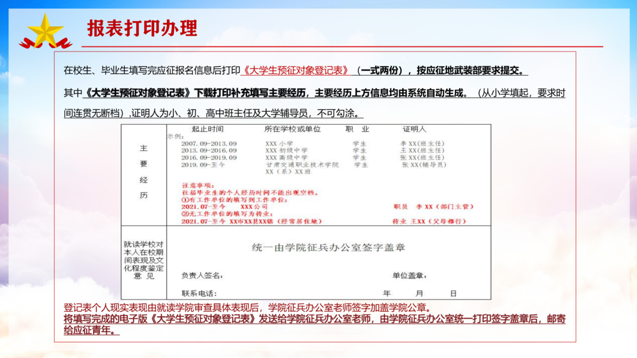Click the 单位盖章 stamp field
637x358 pixels.
pyautogui.click(x=409, y=276)
